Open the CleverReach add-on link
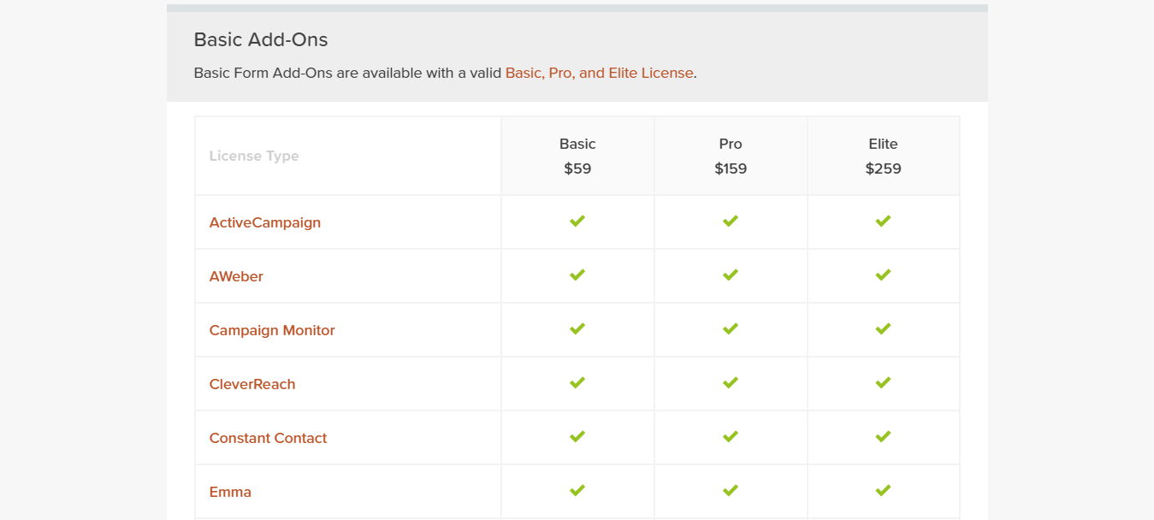The image size is (1154, 520). [x=252, y=384]
